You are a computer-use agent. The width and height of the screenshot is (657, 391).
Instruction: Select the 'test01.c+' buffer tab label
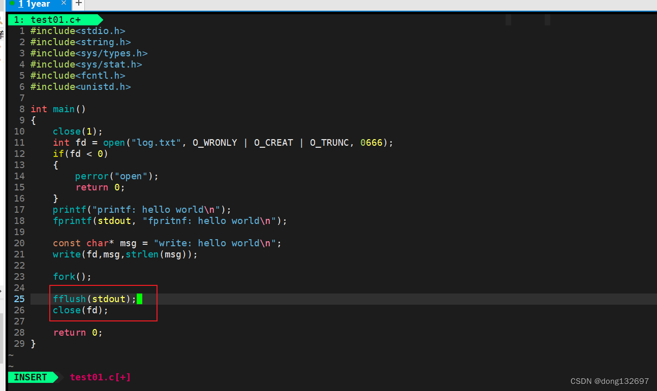55,20
